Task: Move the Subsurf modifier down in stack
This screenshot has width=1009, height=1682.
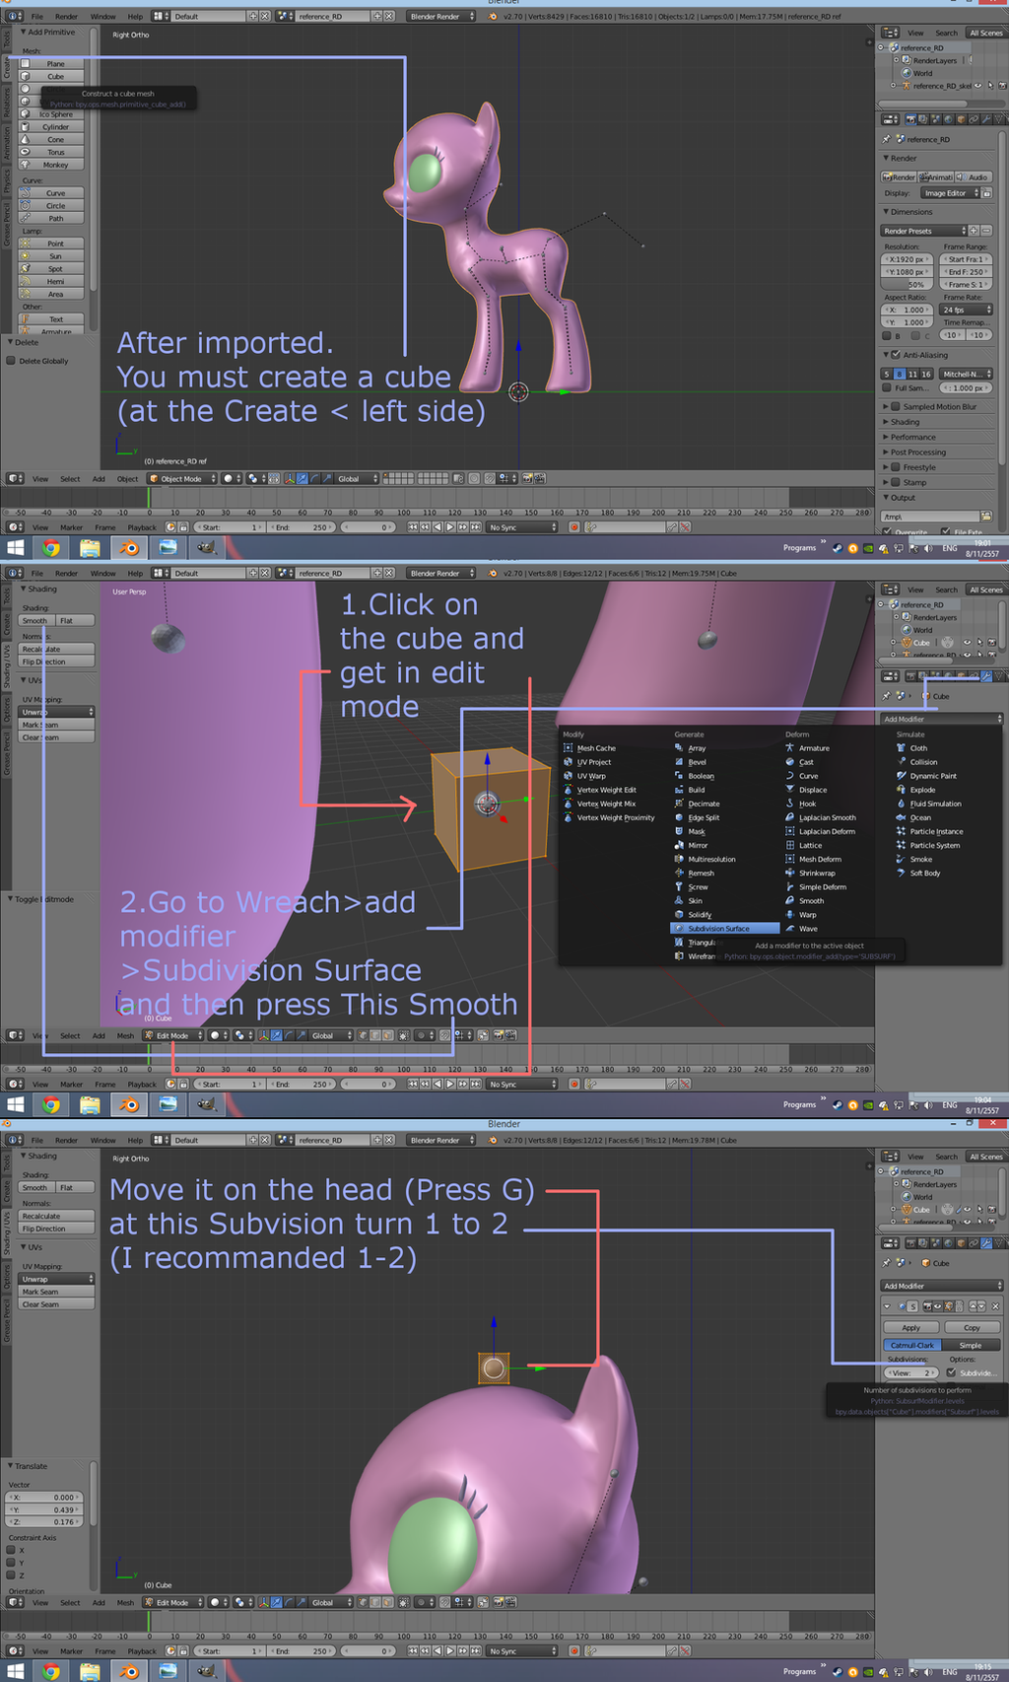Action: [x=981, y=1306]
